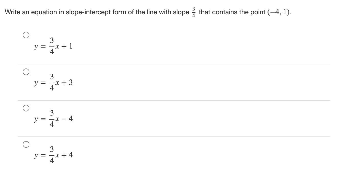Click the equation text y = 3/4x − 4

point(53,119)
